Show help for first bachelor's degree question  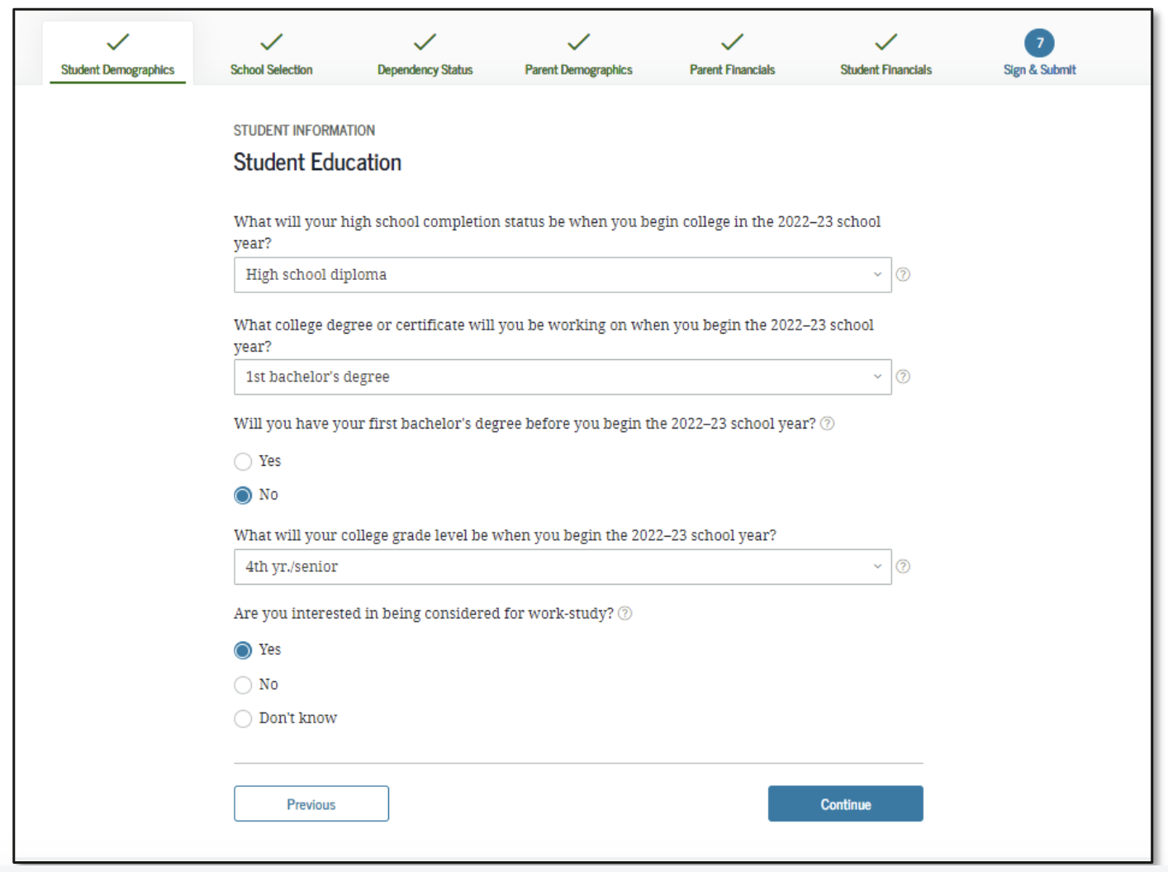[827, 424]
